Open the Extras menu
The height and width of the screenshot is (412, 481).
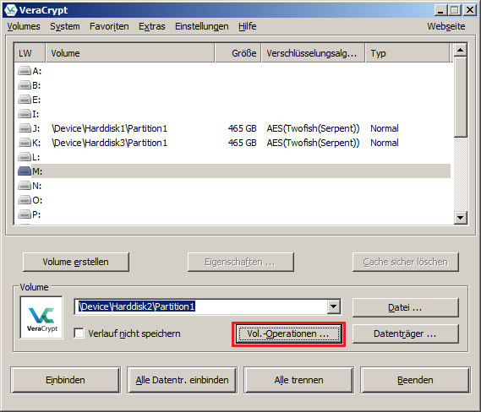152,26
